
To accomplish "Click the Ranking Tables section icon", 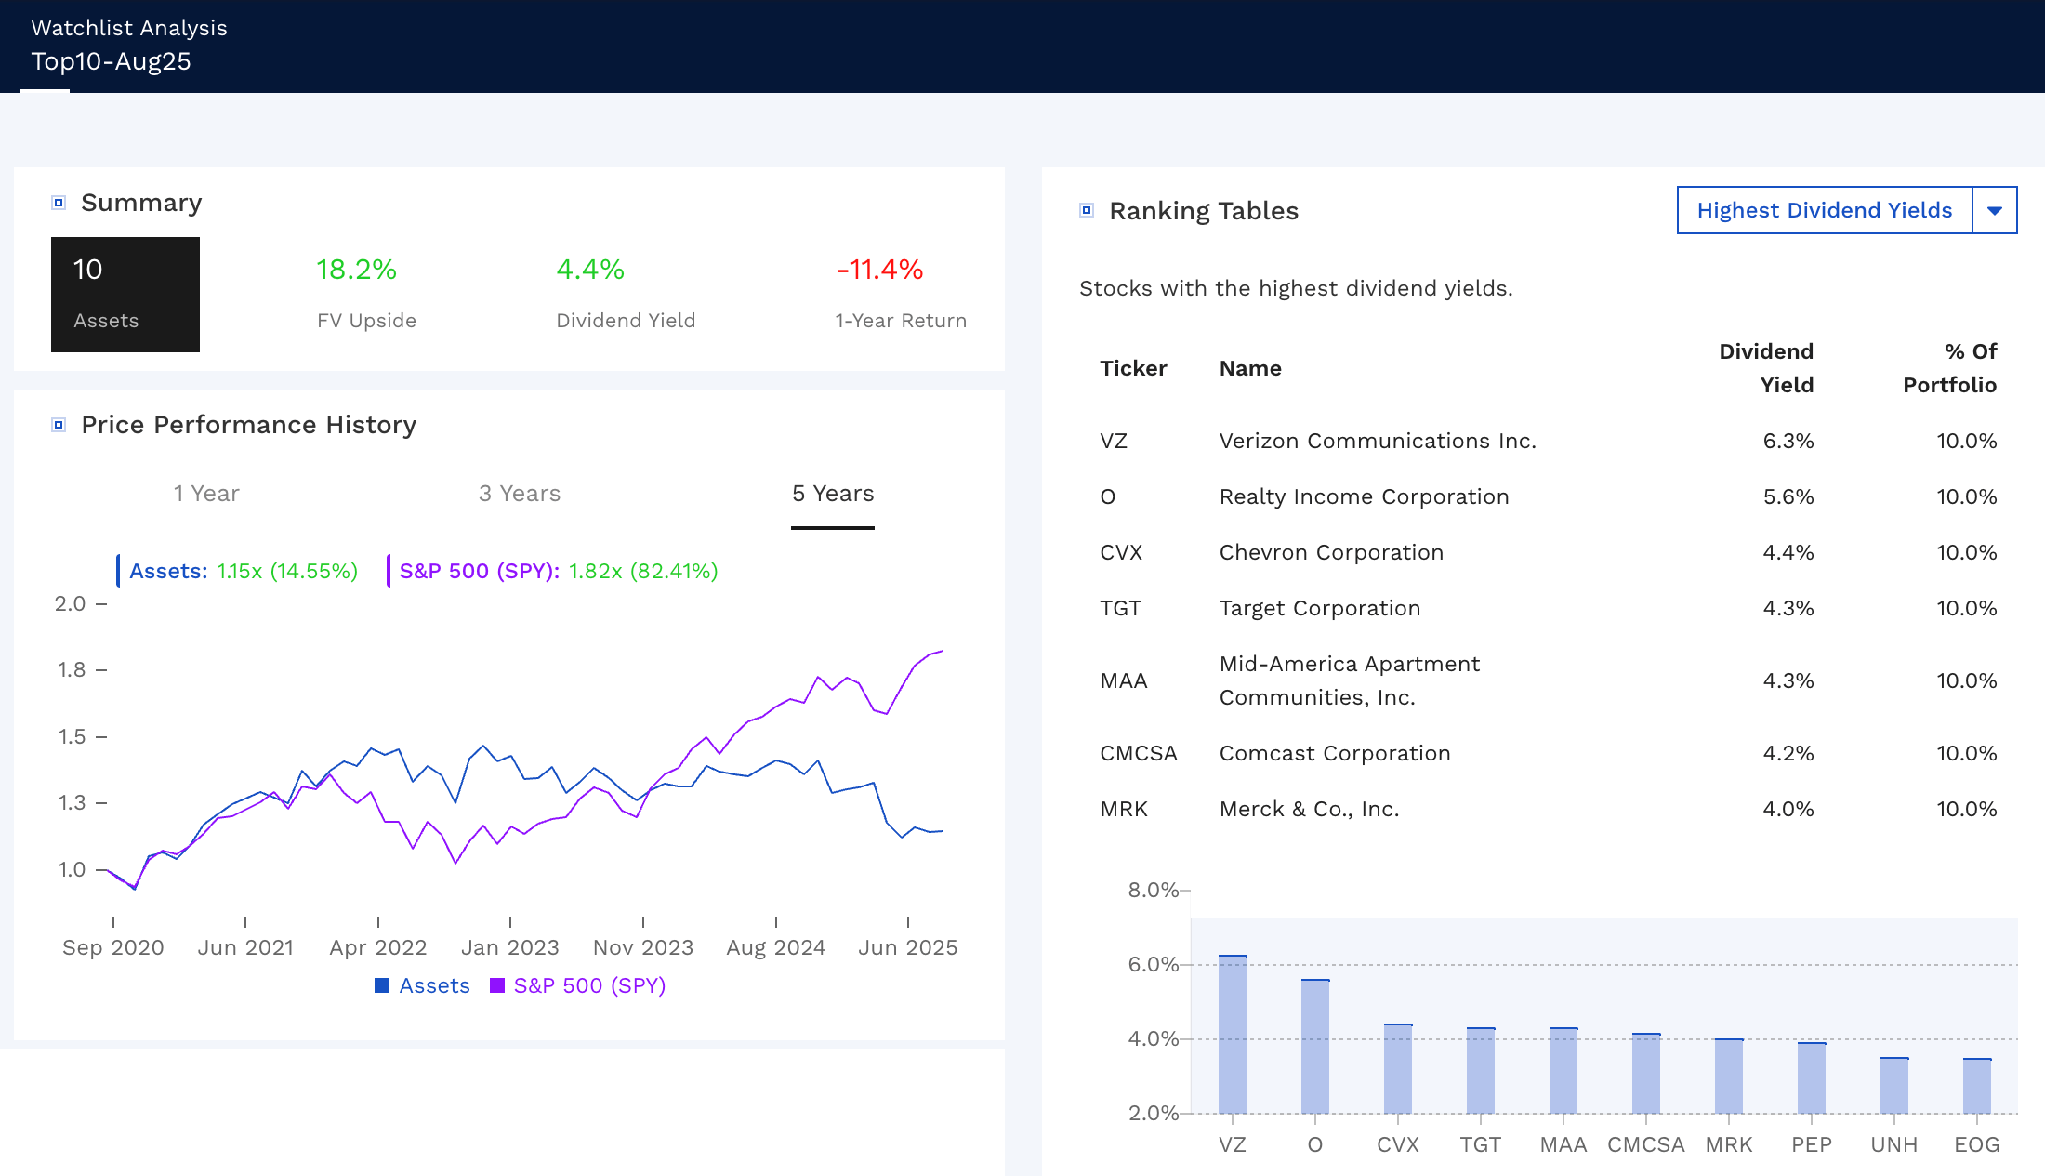I will pyautogui.click(x=1087, y=210).
